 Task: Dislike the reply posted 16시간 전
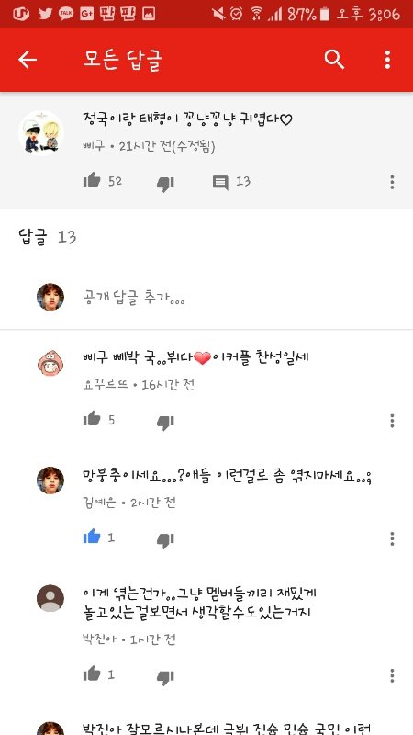pyautogui.click(x=165, y=422)
